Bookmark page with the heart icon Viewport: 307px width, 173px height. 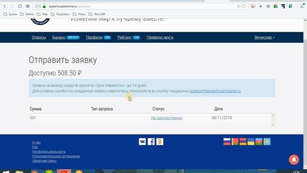(244, 6)
